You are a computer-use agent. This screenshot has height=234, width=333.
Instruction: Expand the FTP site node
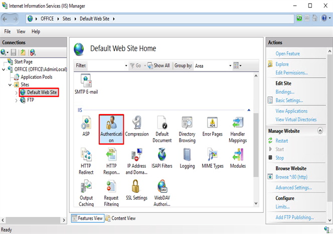pos(17,100)
